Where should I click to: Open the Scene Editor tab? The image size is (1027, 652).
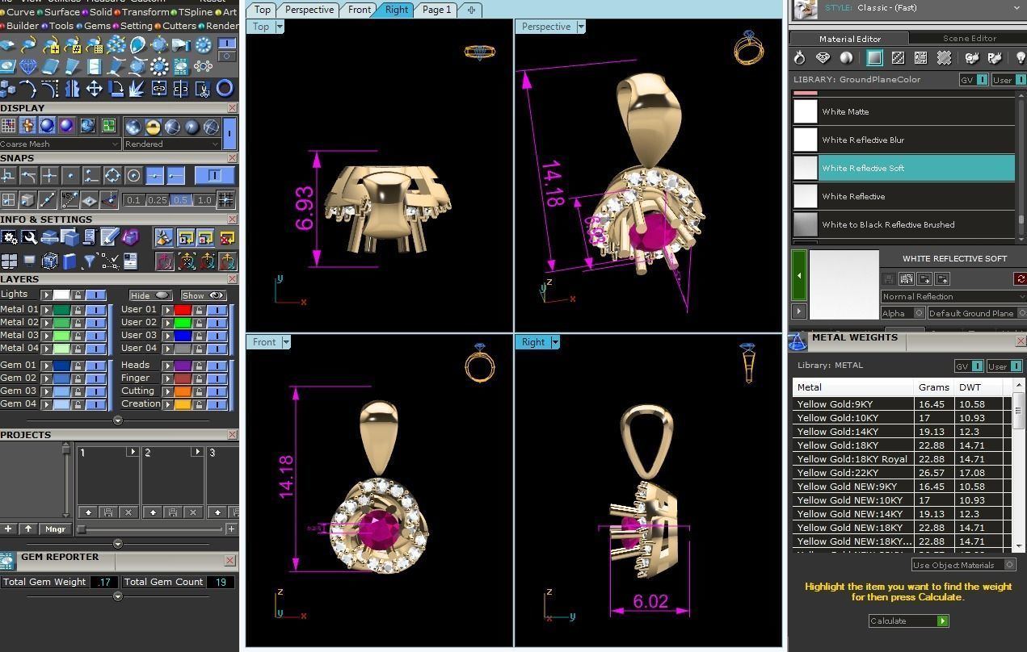click(x=969, y=38)
